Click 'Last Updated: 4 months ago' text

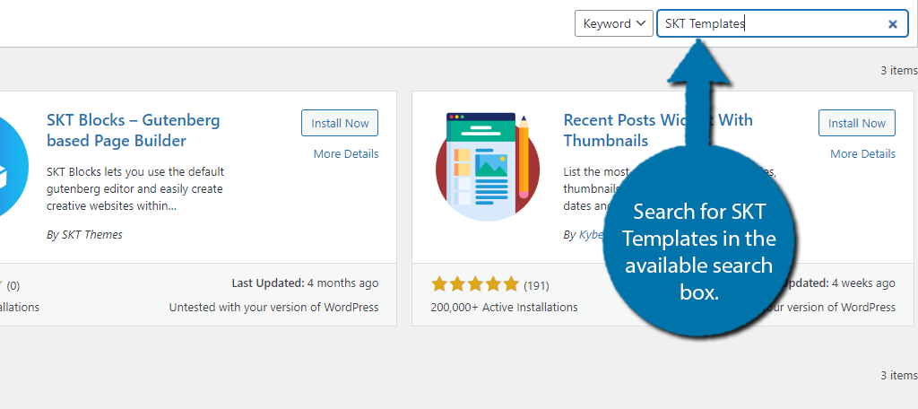pos(305,283)
